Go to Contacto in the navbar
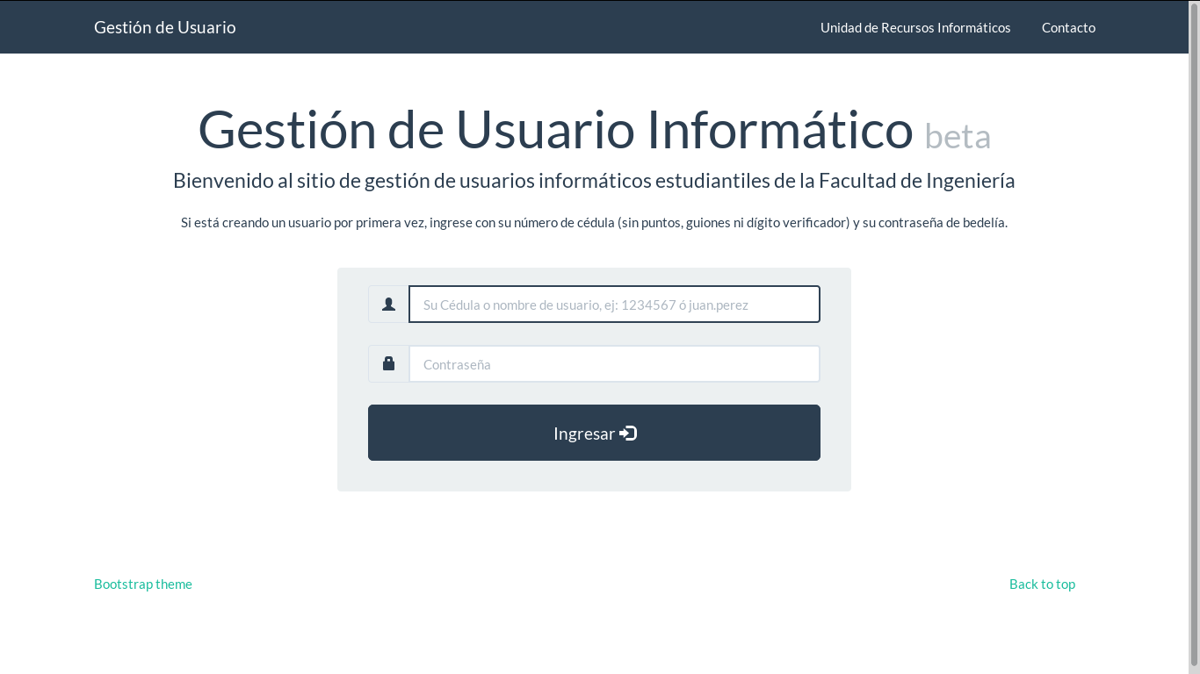1200x674 pixels. [x=1068, y=27]
